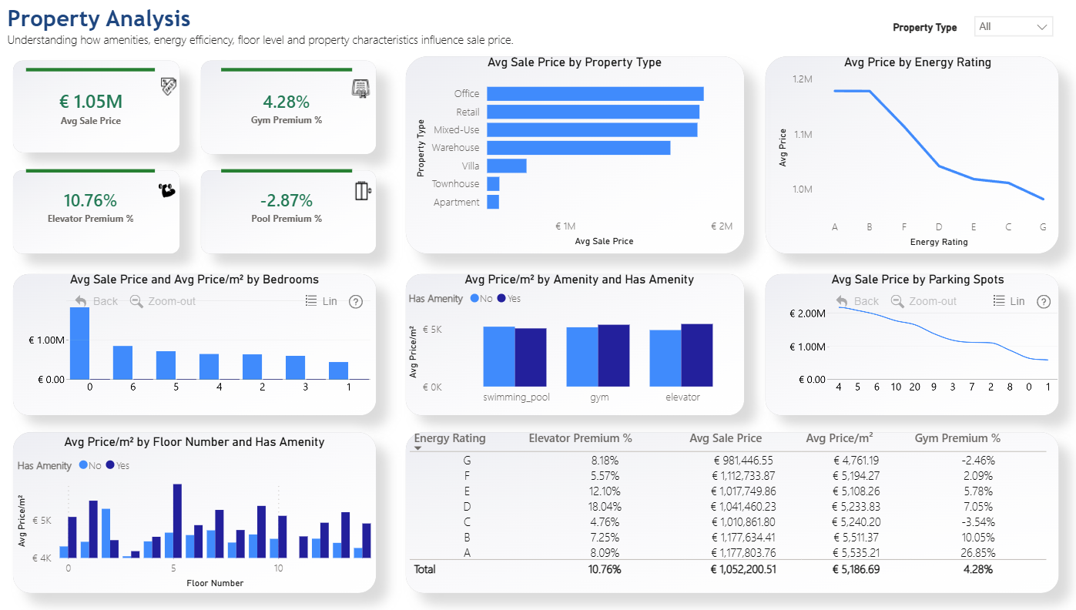Sort table by Elevator Premium % column
Viewport: 1076px width, 610px height.
pyautogui.click(x=580, y=438)
